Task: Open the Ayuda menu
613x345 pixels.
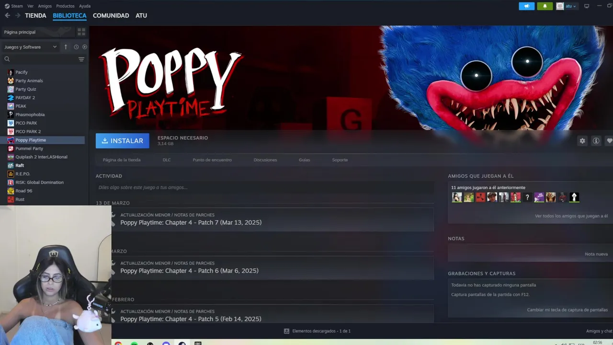Action: click(85, 6)
